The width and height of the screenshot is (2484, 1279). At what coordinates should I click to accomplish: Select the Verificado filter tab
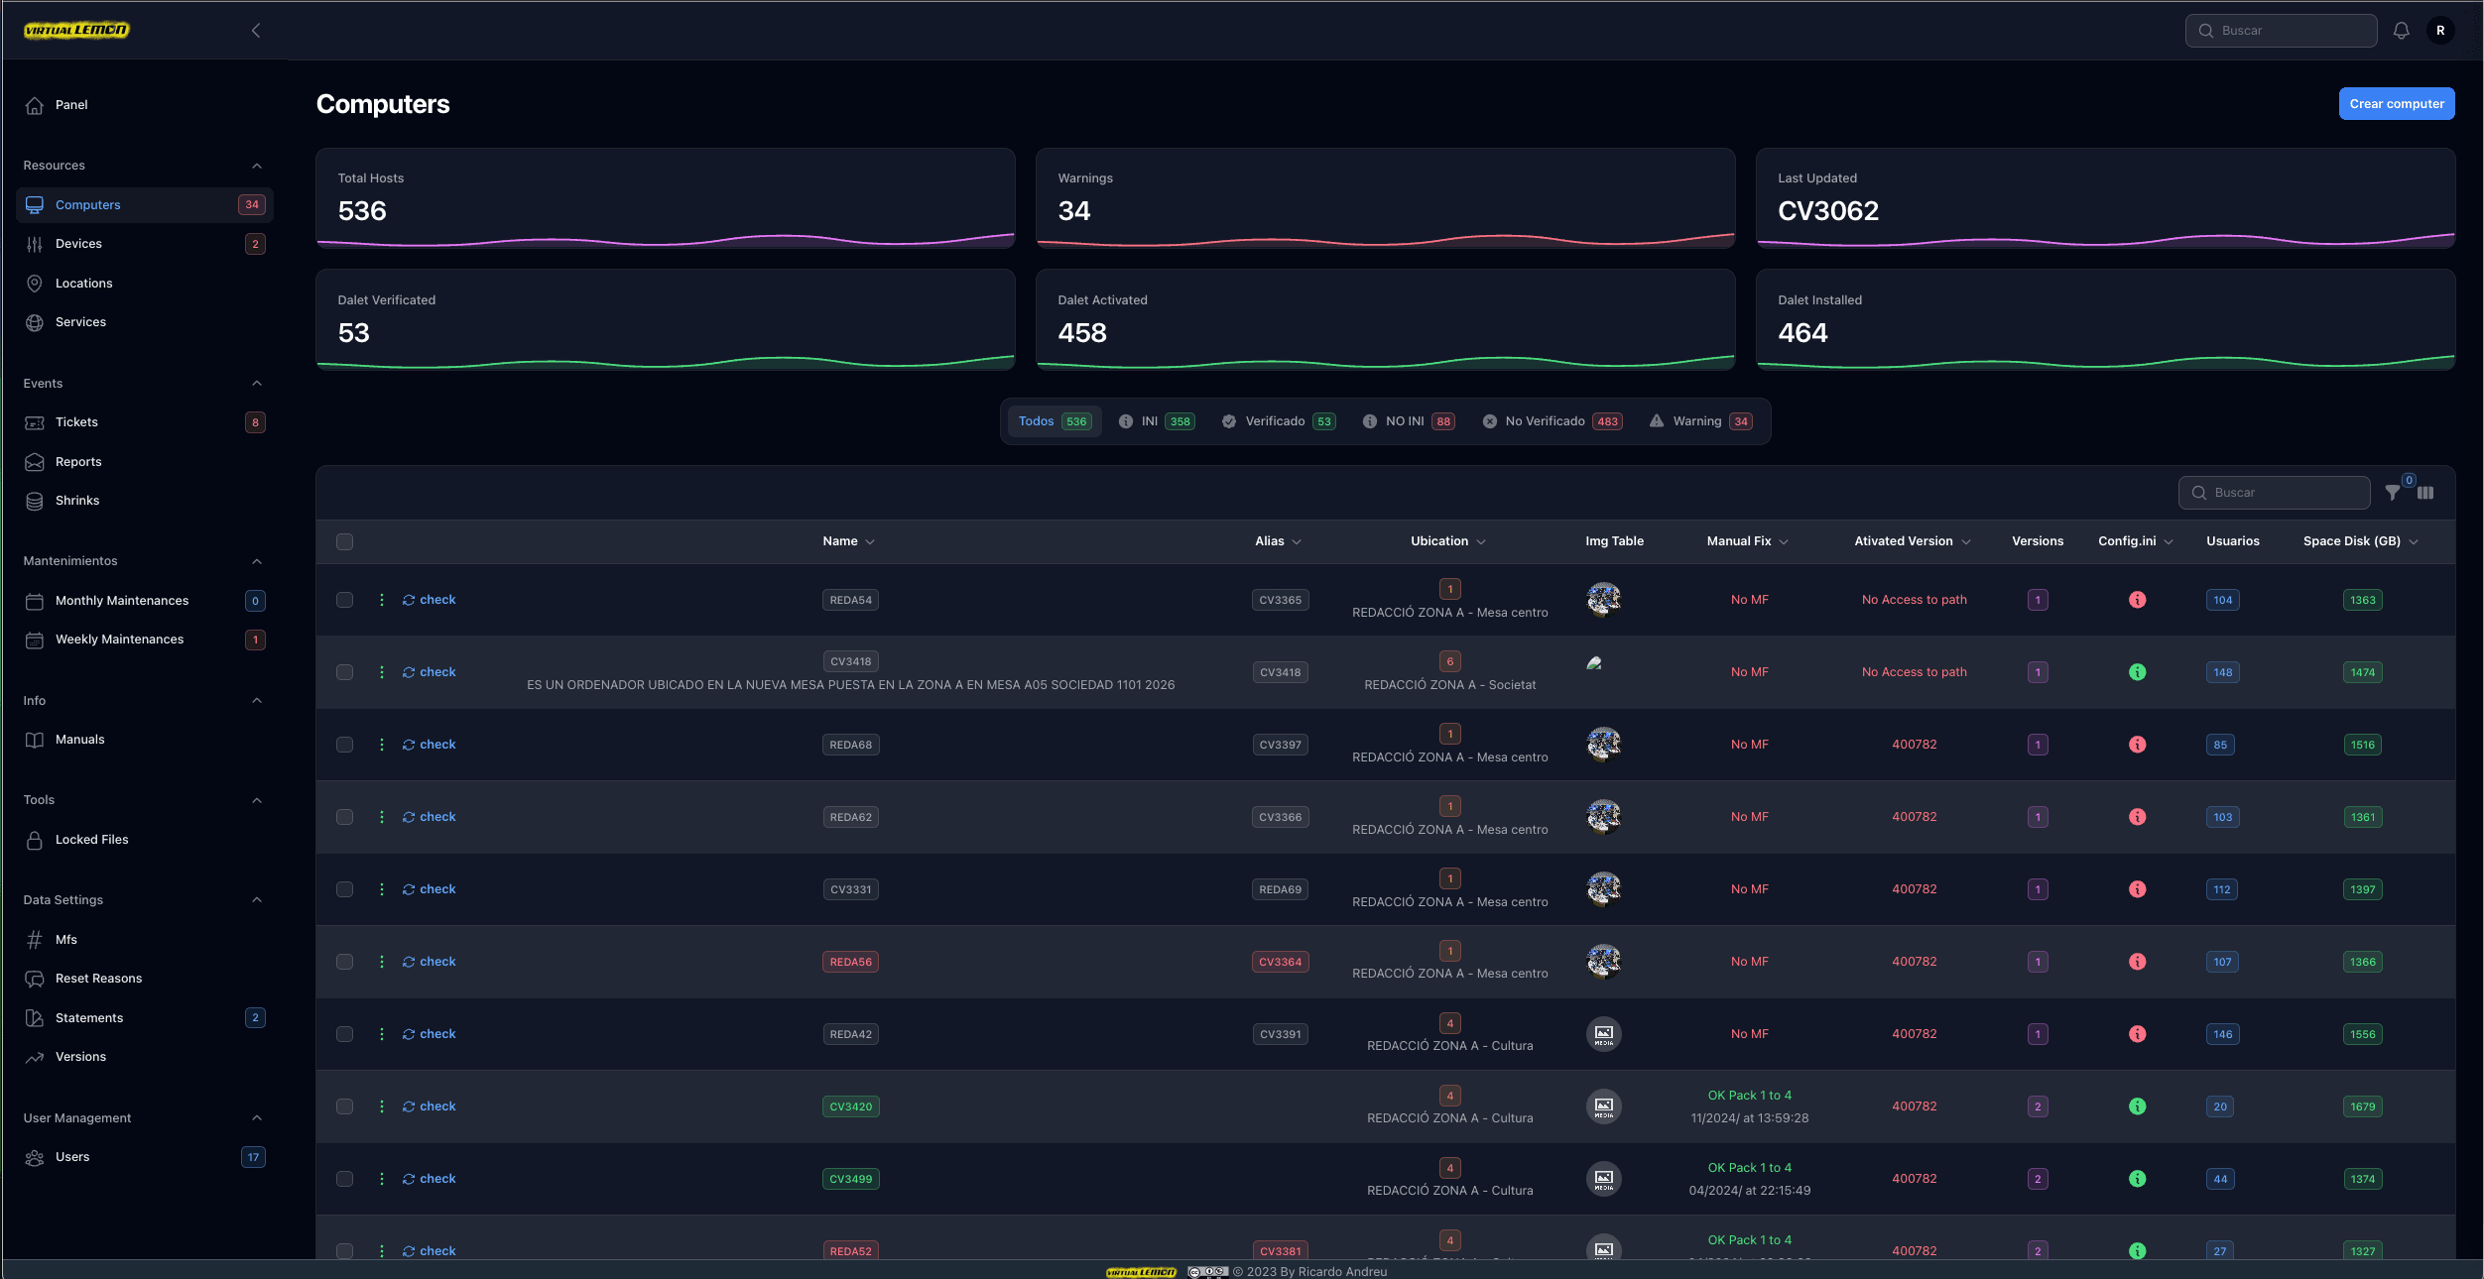1278,421
